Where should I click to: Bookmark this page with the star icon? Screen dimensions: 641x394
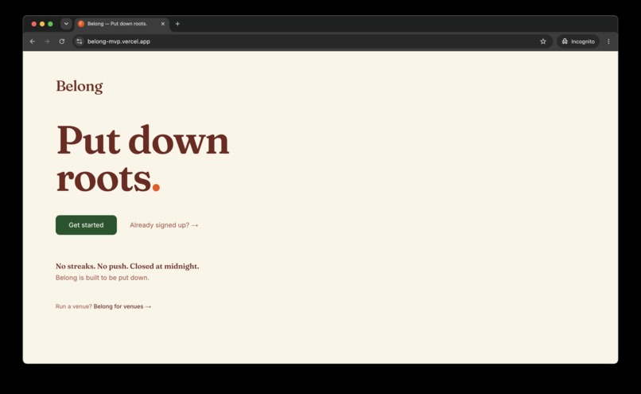click(x=543, y=41)
